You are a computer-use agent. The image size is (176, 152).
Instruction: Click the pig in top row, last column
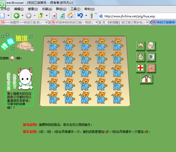pos(117,44)
